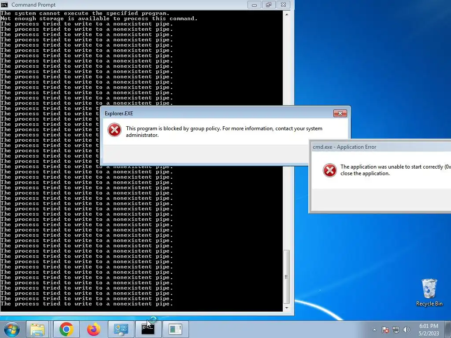Viewport: 451px width, 338px height.
Task: Open Windows Explorer from the taskbar
Action: (38, 329)
